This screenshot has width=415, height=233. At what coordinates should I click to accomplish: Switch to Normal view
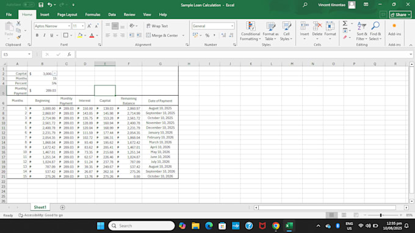pyautogui.click(x=331, y=215)
